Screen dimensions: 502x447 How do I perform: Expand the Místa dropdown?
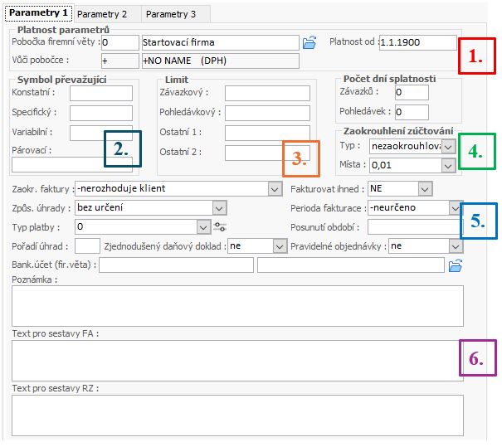448,166
